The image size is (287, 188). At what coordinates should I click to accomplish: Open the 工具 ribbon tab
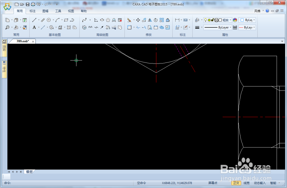(x=58, y=11)
